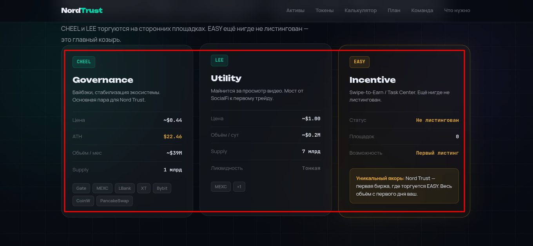Click the EASY token badge

coord(359,62)
